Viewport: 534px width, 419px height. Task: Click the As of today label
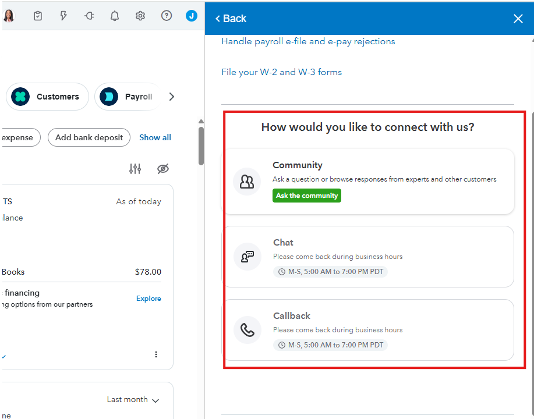139,201
